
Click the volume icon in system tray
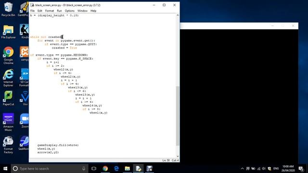coord(264,169)
